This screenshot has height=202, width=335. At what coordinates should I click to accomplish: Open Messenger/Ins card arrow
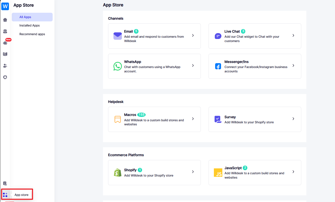[293, 65]
